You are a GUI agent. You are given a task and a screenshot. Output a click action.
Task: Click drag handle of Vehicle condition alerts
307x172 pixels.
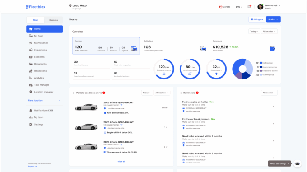74,93
